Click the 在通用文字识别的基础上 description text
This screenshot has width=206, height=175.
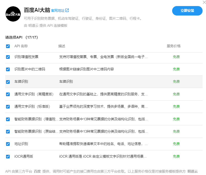(x=103, y=94)
